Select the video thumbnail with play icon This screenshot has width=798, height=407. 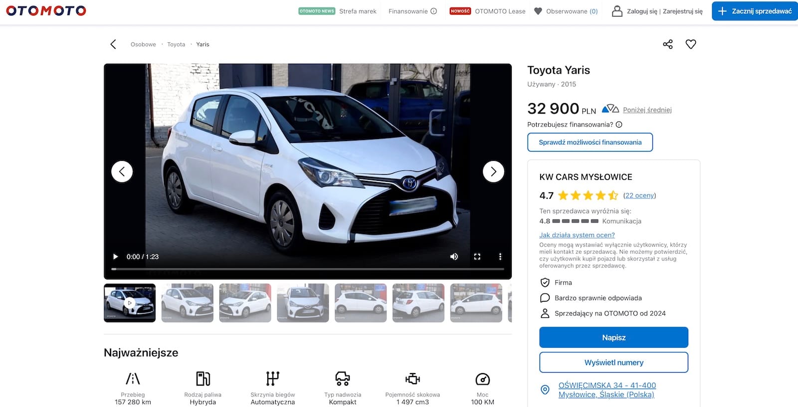130,303
